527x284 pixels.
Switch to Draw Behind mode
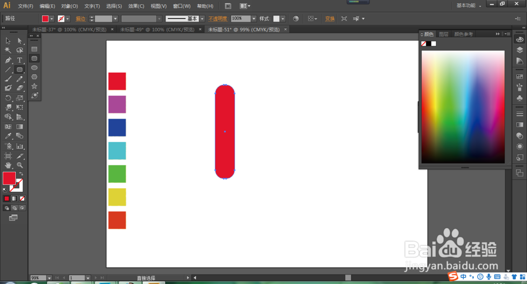pyautogui.click(x=14, y=208)
